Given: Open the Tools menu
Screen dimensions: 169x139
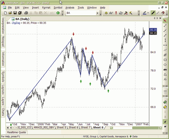Looking at the screenshot, I should [81, 8].
